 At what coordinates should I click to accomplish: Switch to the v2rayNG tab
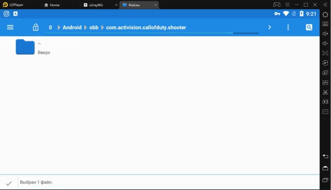(x=94, y=5)
